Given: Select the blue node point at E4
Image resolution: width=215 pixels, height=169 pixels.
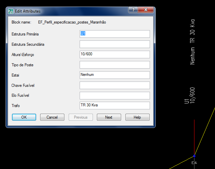Looking at the screenshot, I should [194, 156].
